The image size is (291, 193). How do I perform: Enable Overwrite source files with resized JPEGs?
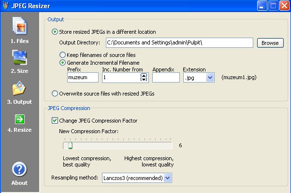point(55,93)
